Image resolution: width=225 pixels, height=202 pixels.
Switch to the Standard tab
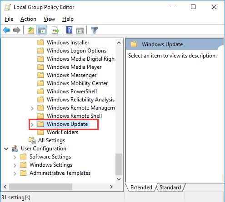click(x=170, y=188)
